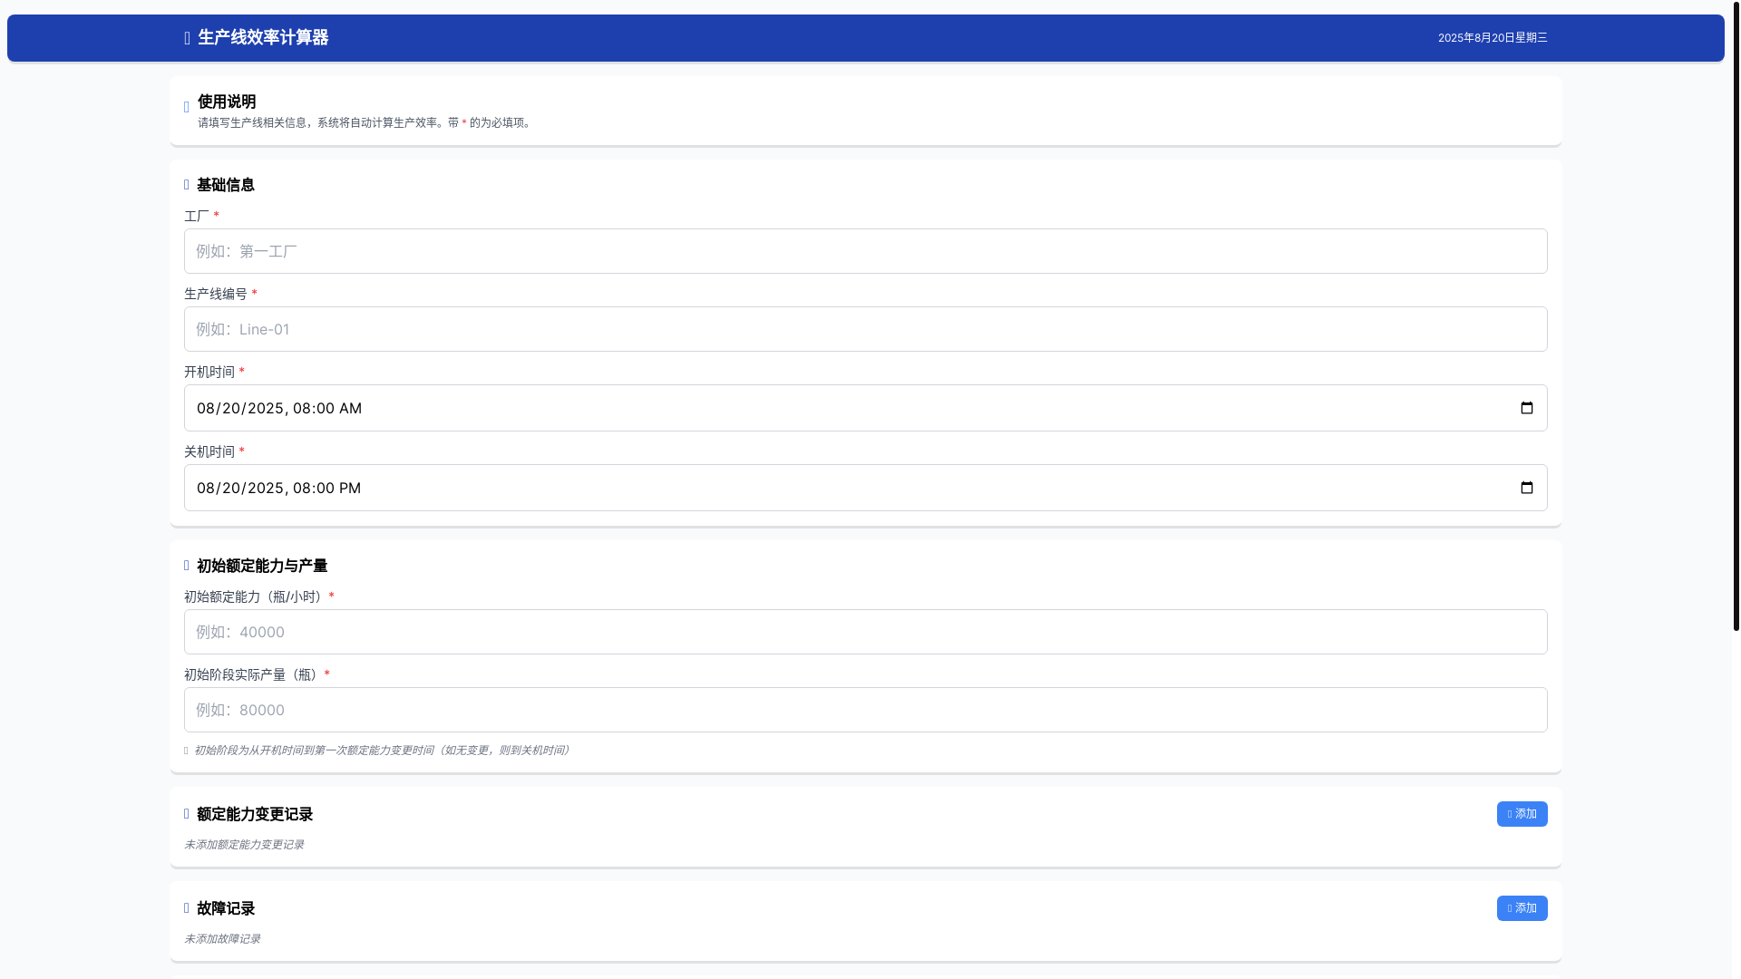Click the 生产线效率计算器 header title
The width and height of the screenshot is (1741, 979).
[263, 37]
